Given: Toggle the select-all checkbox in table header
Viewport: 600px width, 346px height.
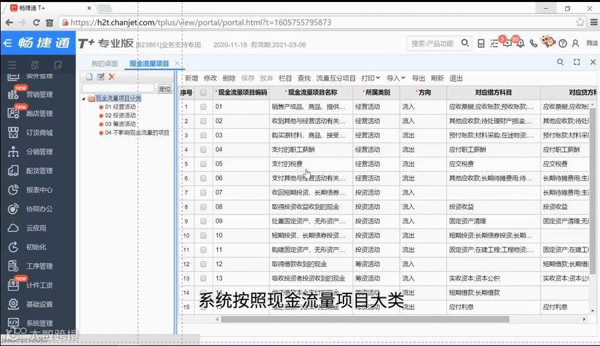Looking at the screenshot, I should point(203,93).
